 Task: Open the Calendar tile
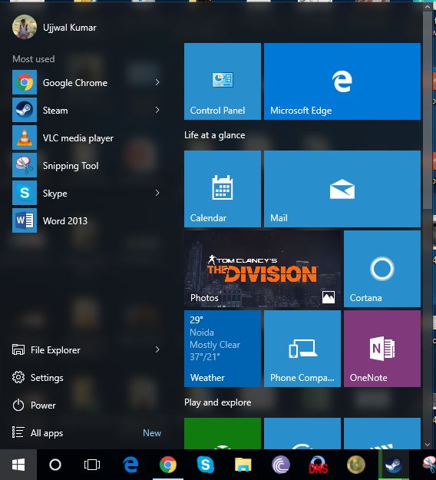point(223,189)
